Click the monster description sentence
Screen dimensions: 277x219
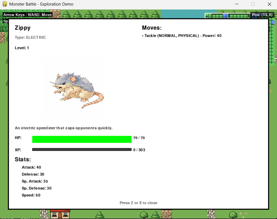[64, 128]
